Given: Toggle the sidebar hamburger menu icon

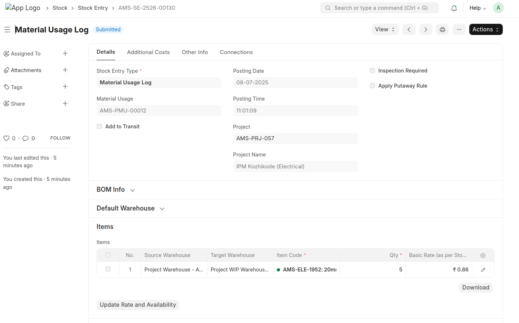Looking at the screenshot, I should [x=7, y=30].
